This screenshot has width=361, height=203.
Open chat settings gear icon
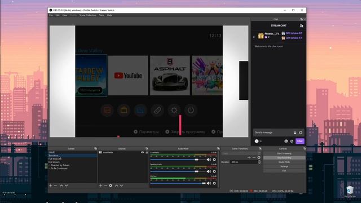pyautogui.click(x=292, y=141)
